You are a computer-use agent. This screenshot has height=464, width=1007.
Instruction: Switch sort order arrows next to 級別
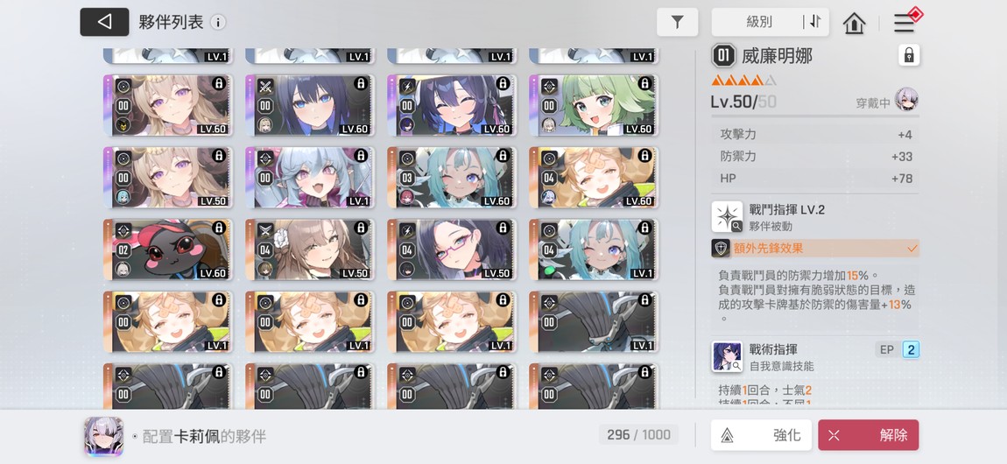pyautogui.click(x=815, y=22)
